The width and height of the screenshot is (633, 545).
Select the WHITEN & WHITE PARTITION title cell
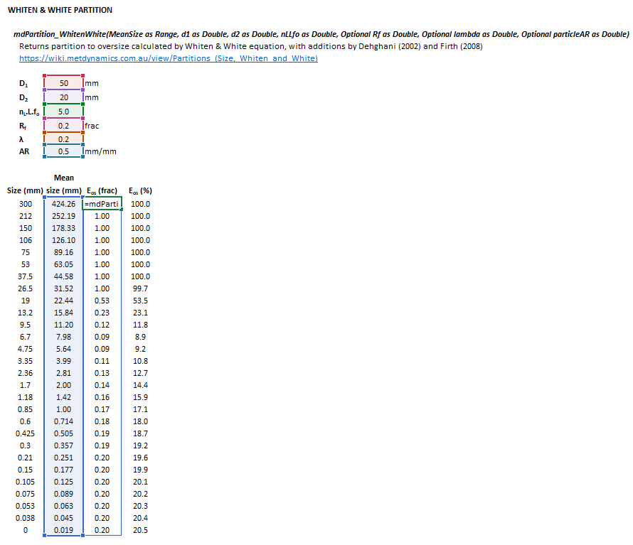tap(60, 11)
